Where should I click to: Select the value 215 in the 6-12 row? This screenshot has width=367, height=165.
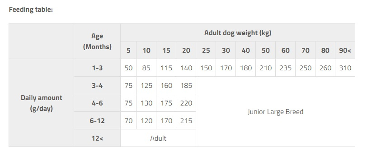pos(186,120)
